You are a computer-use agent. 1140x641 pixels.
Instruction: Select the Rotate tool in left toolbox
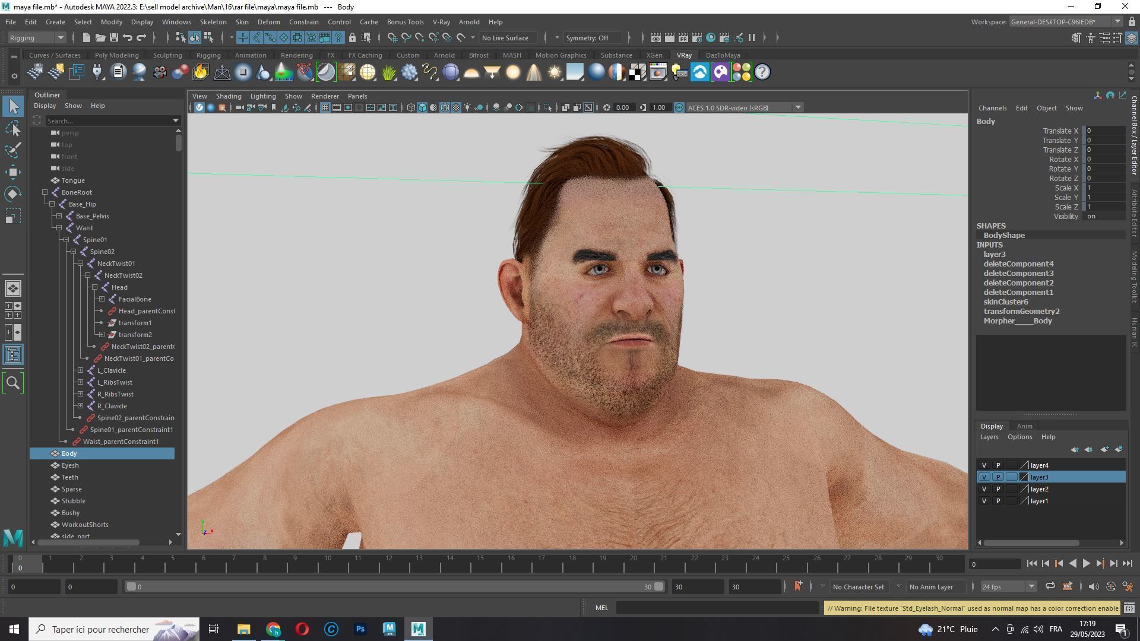point(13,195)
